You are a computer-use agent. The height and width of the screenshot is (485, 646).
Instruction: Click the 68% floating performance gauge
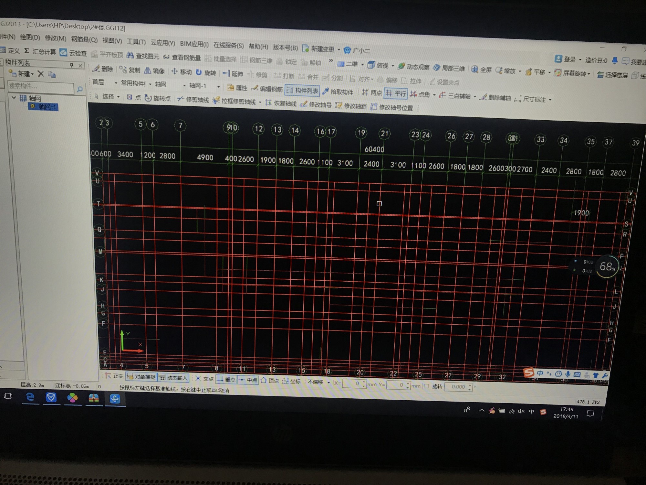607,267
